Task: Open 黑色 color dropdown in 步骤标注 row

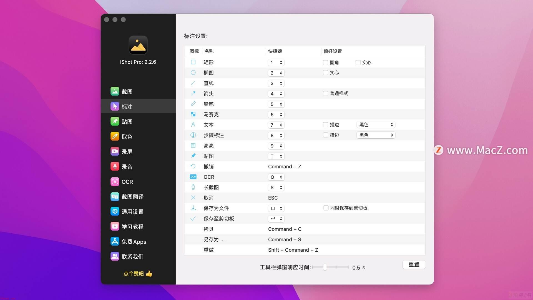Action: pyautogui.click(x=376, y=135)
